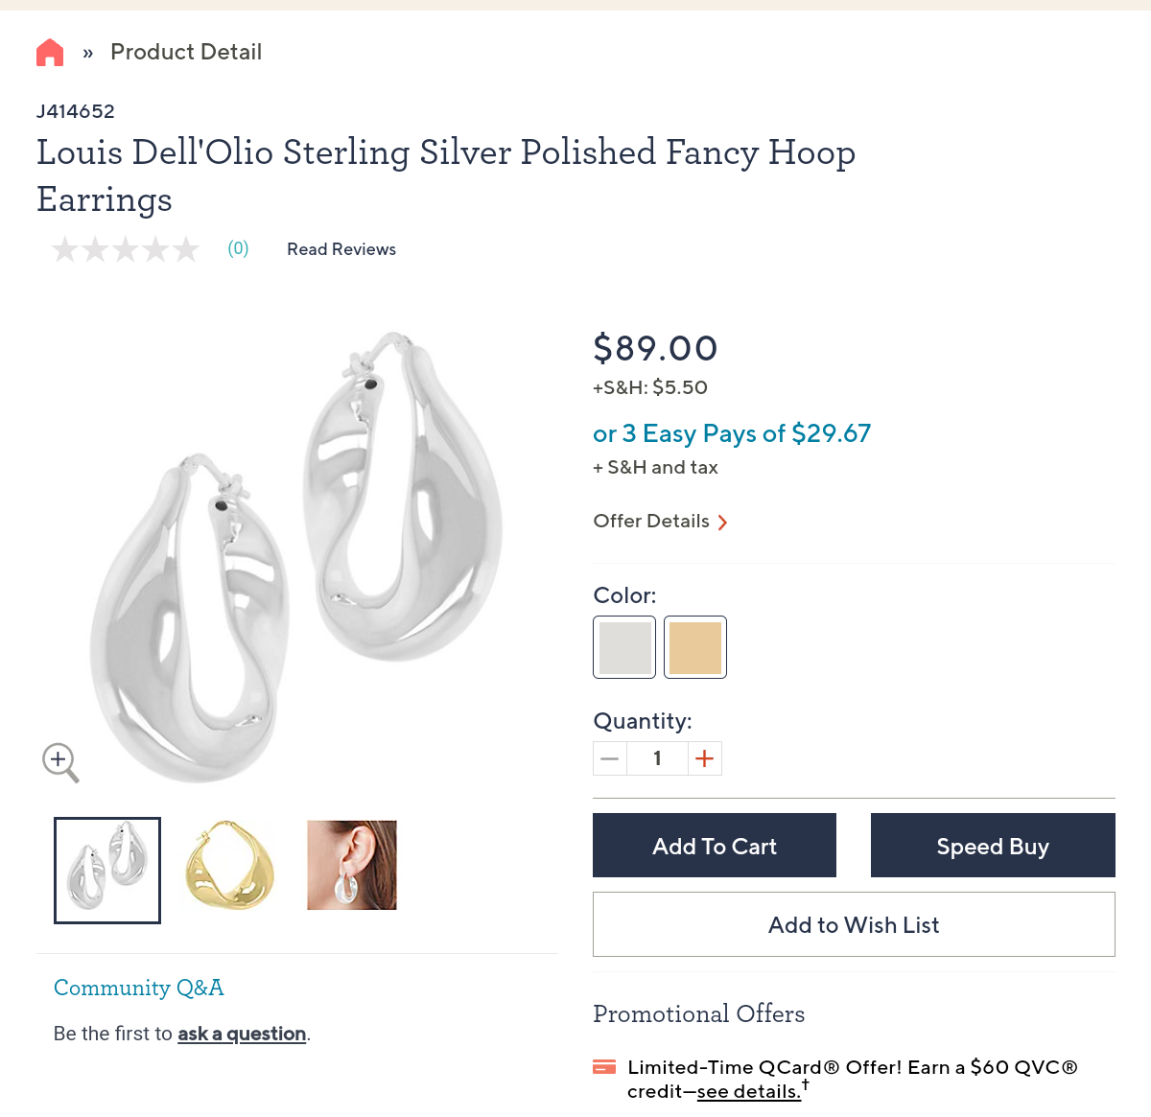Click the QCard promotional offer card icon

(x=604, y=1067)
